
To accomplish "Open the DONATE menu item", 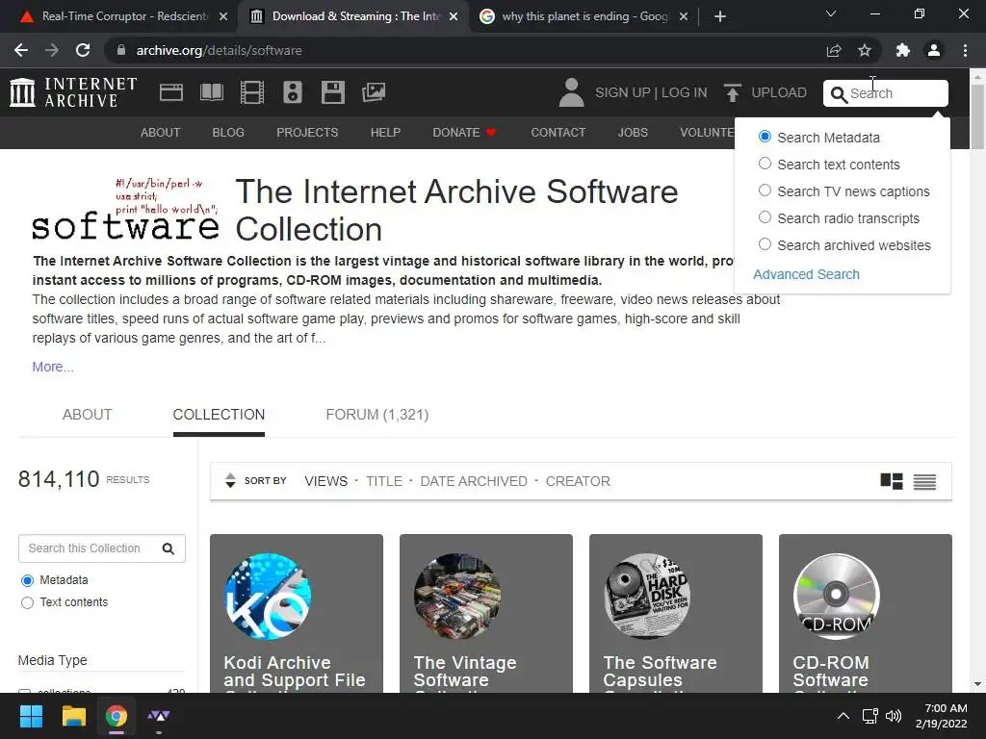I will (x=465, y=133).
